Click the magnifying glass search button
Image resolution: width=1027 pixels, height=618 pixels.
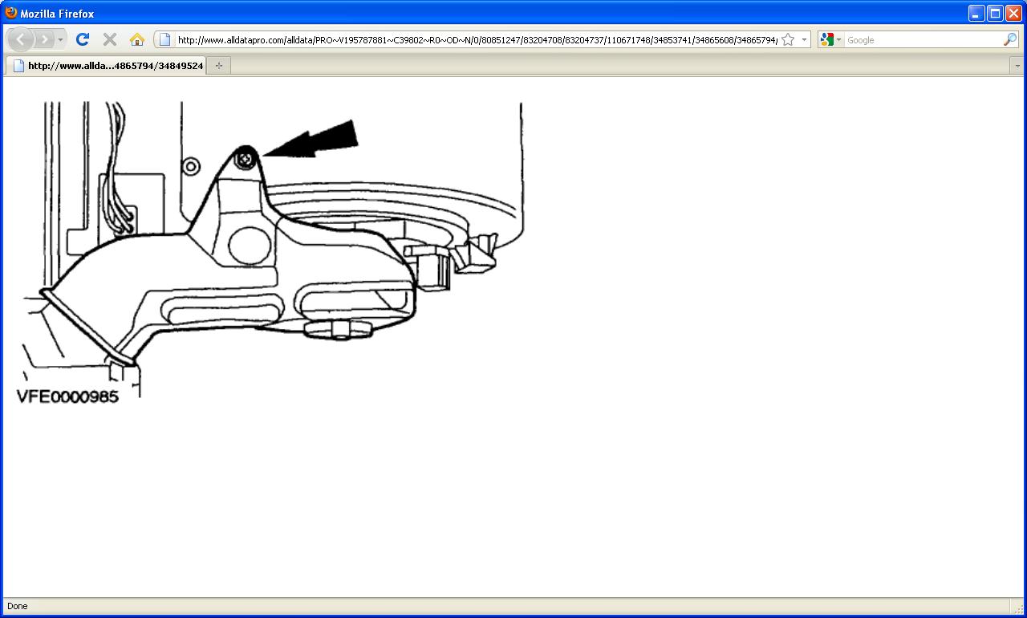(x=1009, y=39)
